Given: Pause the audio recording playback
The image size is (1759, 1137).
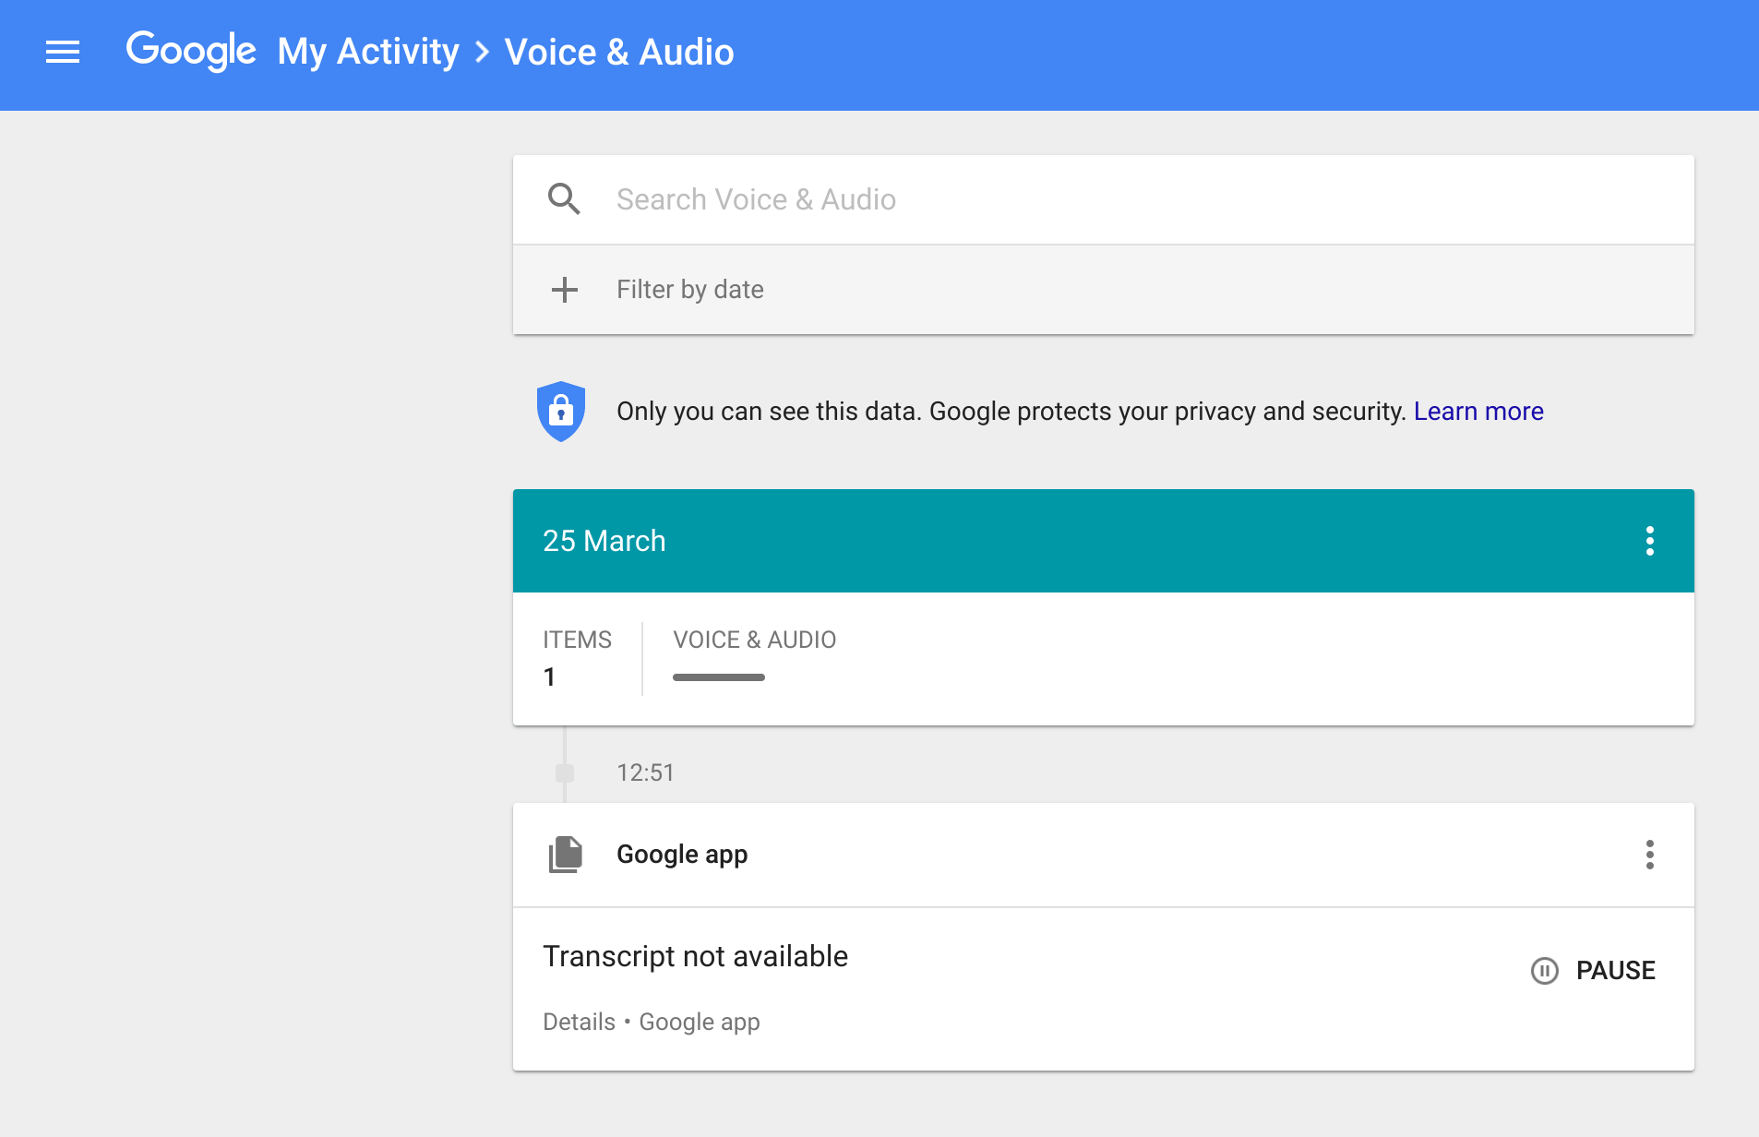Looking at the screenshot, I should point(1594,971).
